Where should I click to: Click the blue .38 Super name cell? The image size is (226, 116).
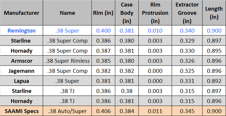pyautogui.click(x=67, y=31)
